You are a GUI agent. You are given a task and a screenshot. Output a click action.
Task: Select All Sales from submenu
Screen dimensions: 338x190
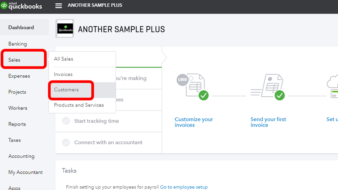pyautogui.click(x=64, y=59)
